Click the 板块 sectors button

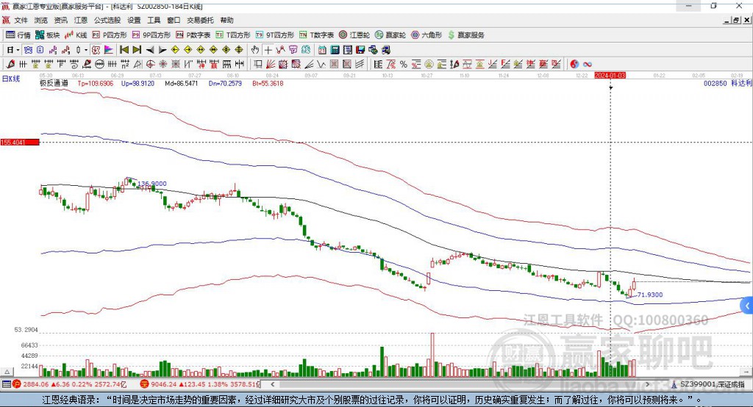click(x=48, y=35)
